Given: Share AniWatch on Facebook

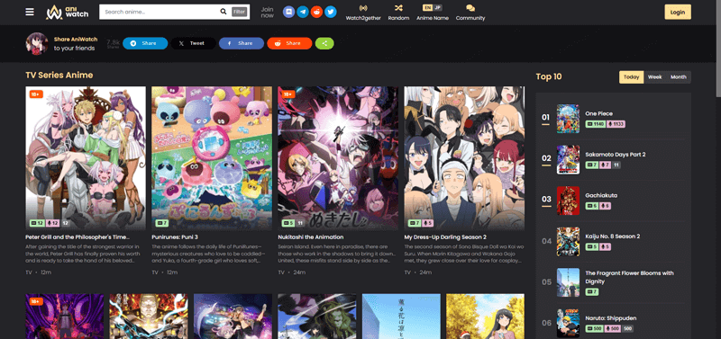Looking at the screenshot, I should (x=242, y=43).
